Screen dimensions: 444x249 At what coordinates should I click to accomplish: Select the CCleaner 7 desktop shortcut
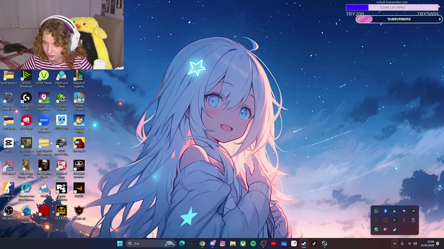(9, 168)
